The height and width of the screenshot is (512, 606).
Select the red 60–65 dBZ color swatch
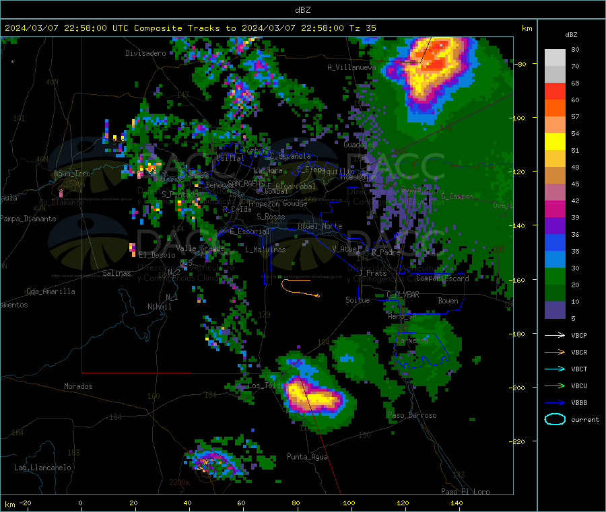[x=555, y=91]
